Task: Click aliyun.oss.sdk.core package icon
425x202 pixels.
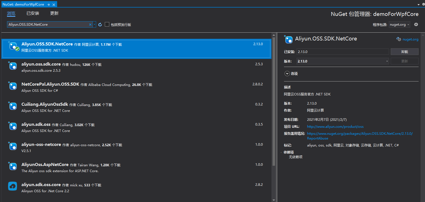Action: [13, 66]
